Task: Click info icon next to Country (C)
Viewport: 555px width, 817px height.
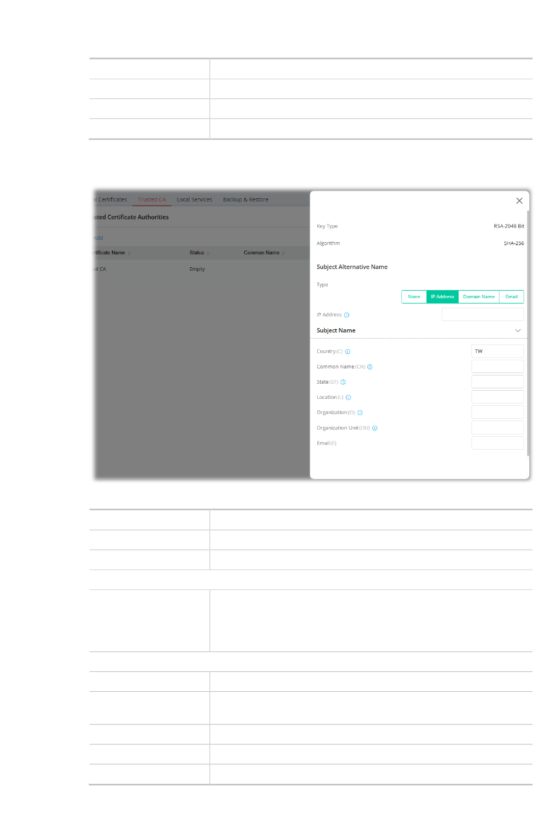Action: (348, 351)
